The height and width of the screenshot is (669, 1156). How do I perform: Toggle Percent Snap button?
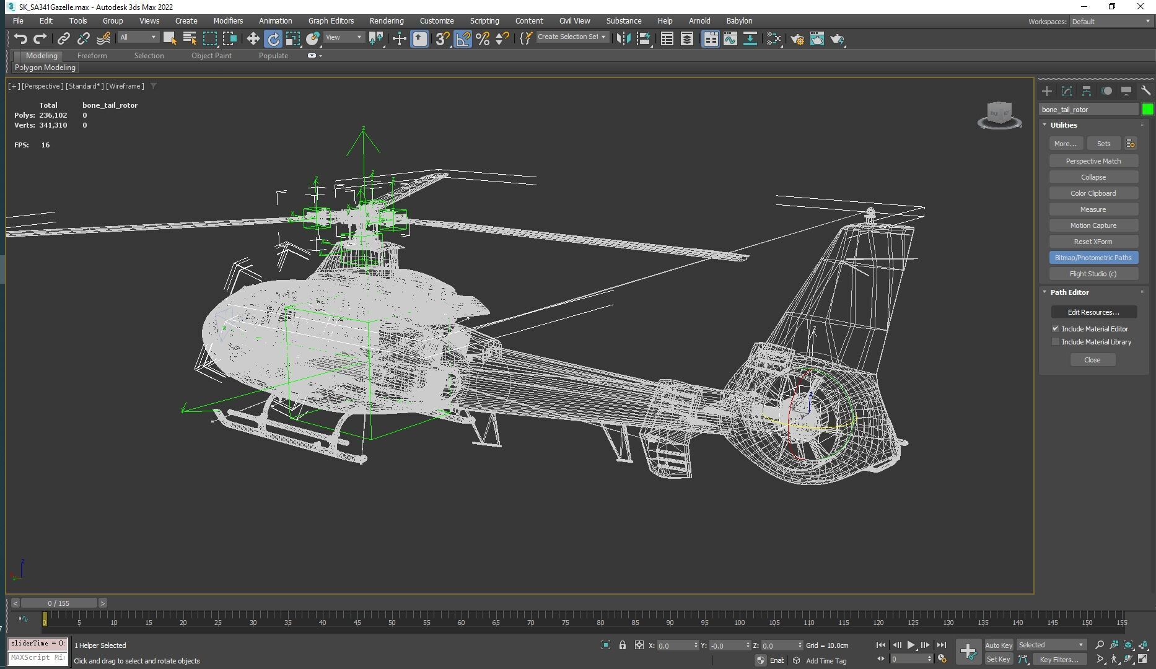[483, 38]
